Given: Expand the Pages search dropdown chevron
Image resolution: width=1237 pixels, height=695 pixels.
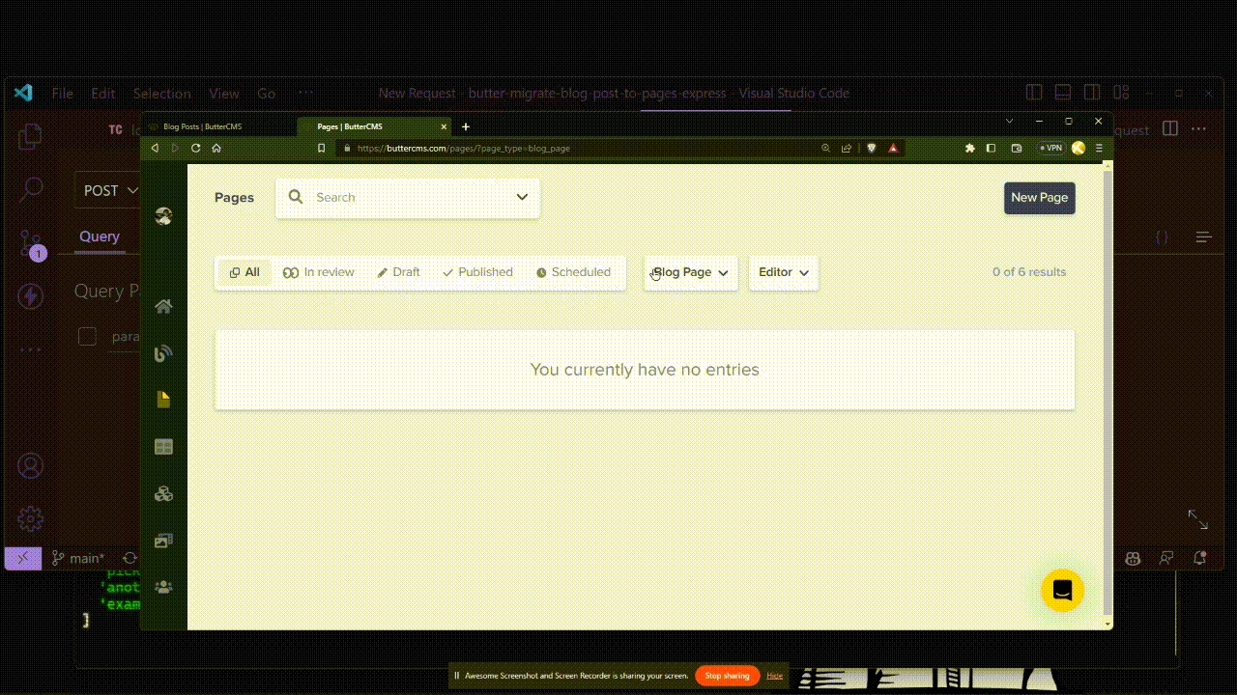Looking at the screenshot, I should tap(522, 197).
